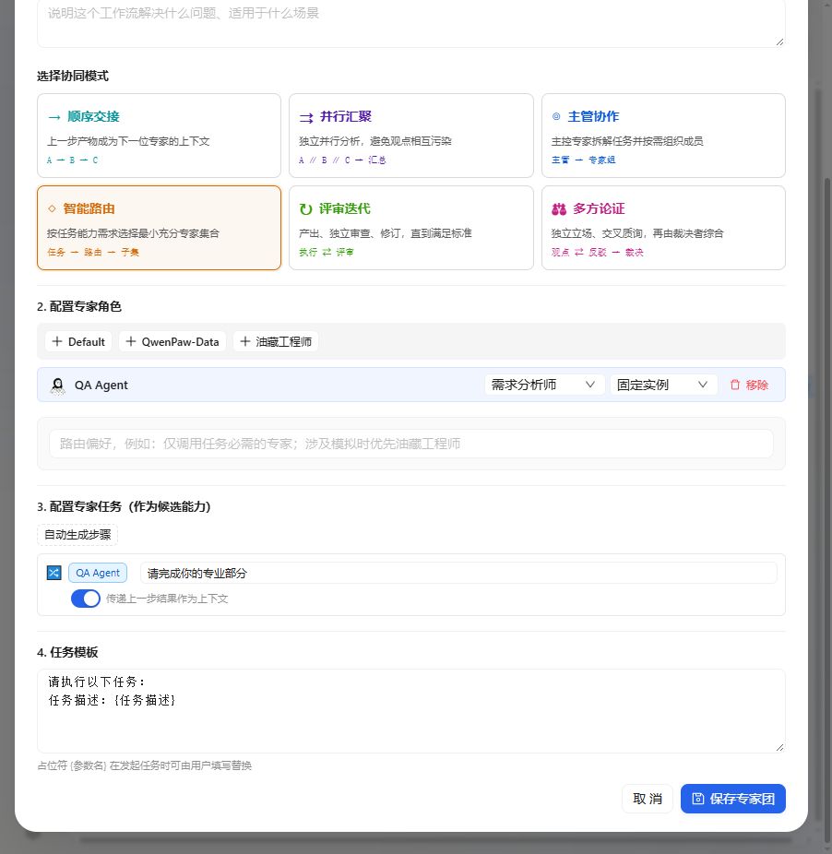Click the 执行 ⇄ 评审 flow text
Screen dimensions: 832x854
point(327,252)
